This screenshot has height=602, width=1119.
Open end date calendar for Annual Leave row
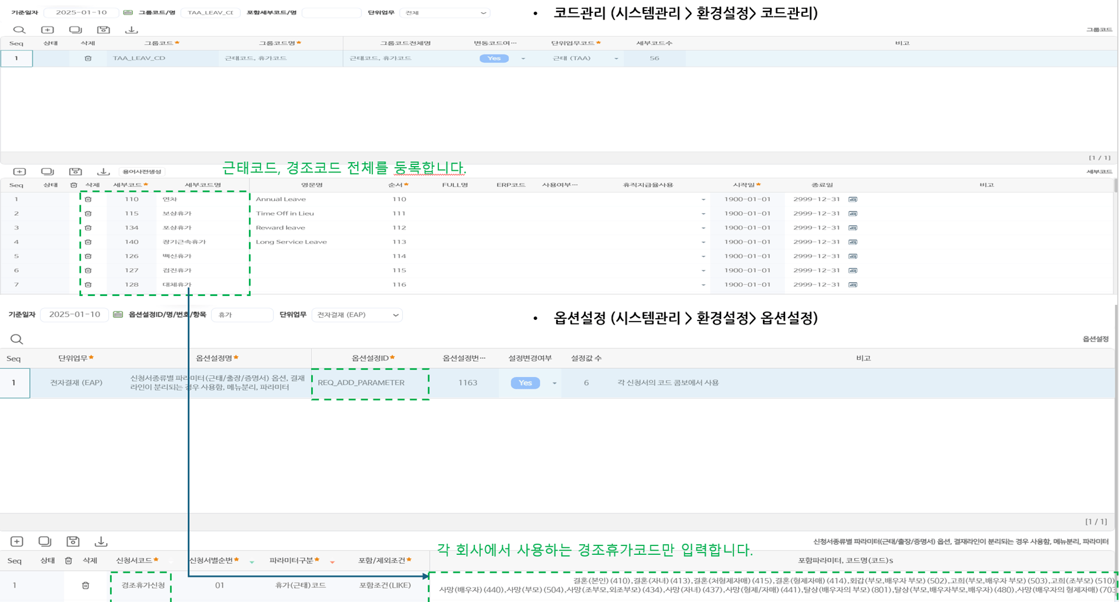pyautogui.click(x=853, y=199)
